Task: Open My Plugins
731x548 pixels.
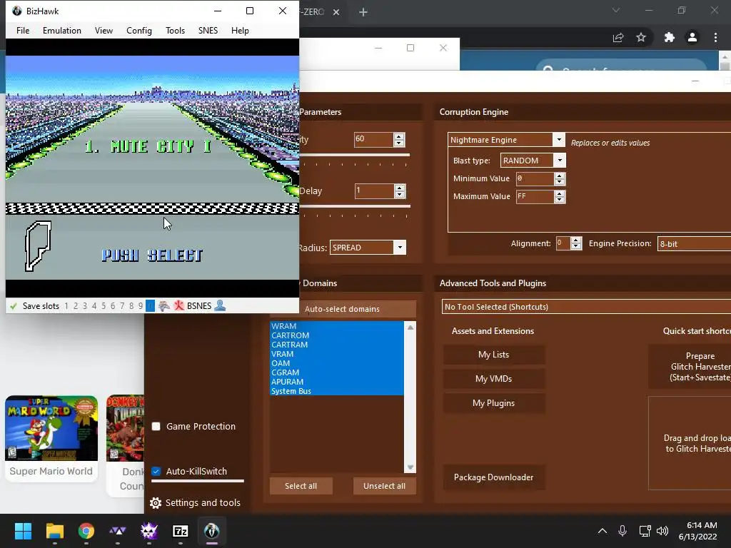Action: tap(494, 403)
